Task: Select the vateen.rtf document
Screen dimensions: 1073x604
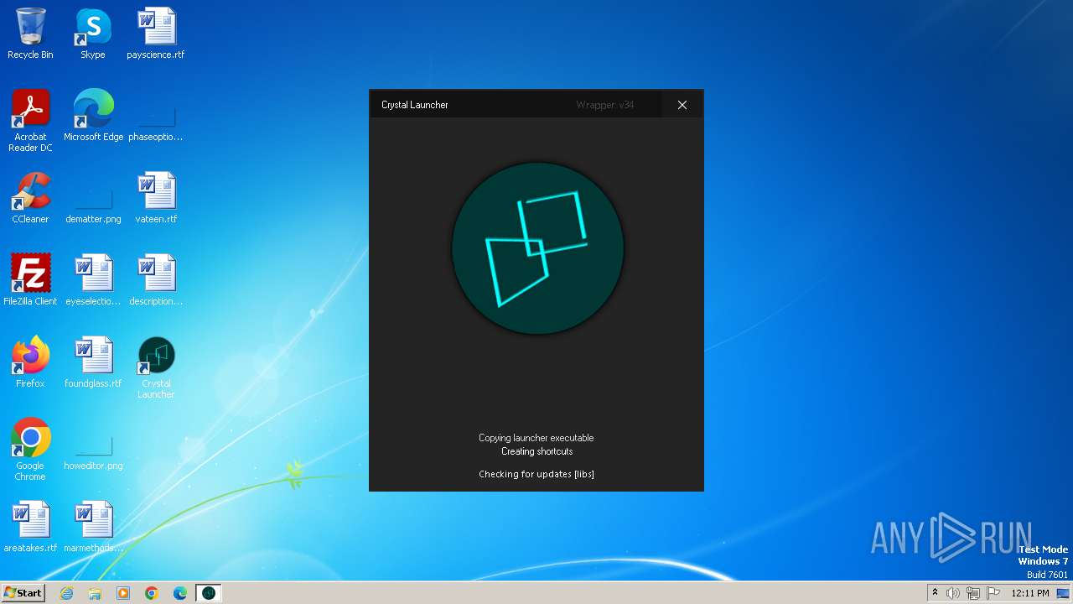Action: [x=156, y=198]
